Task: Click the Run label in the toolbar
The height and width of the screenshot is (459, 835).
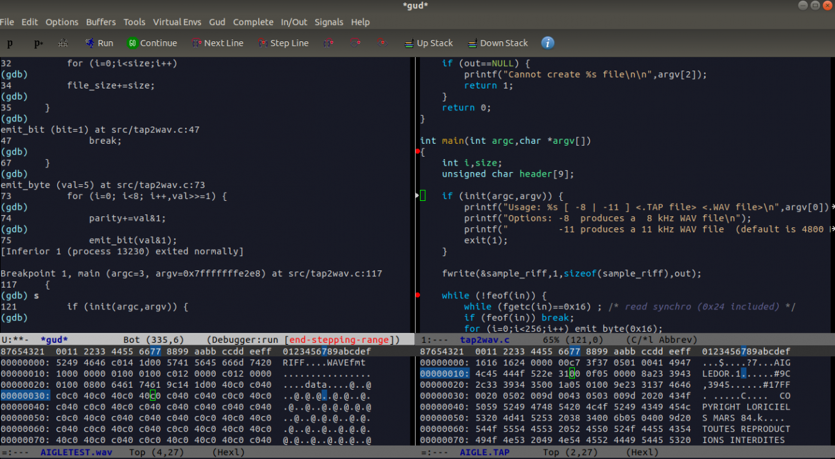Action: pyautogui.click(x=105, y=43)
